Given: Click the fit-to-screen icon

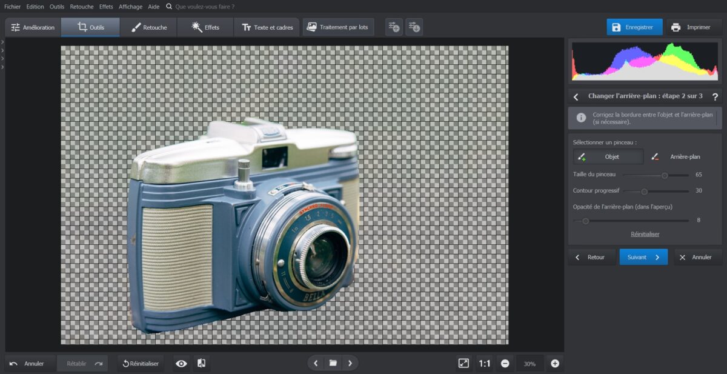Looking at the screenshot, I should pos(463,364).
